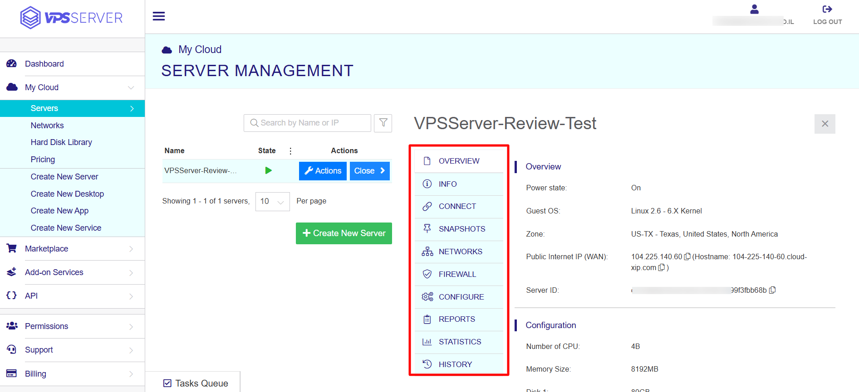The width and height of the screenshot is (859, 392).
Task: Open the INFO tab
Action: [x=459, y=184]
